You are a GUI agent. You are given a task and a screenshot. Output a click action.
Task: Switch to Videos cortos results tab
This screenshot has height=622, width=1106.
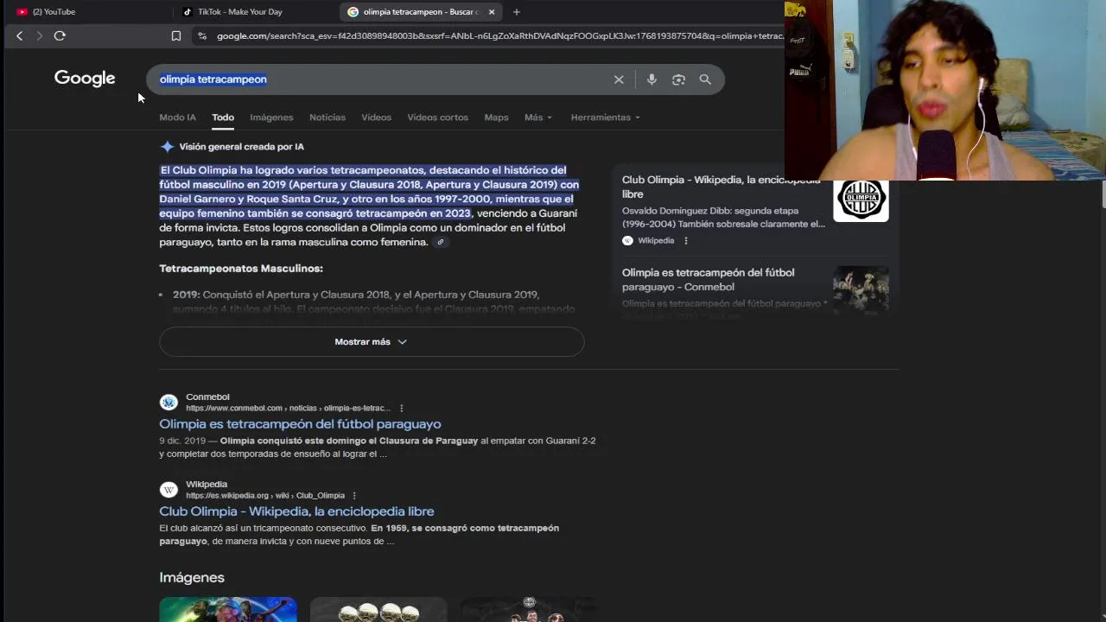point(437,117)
